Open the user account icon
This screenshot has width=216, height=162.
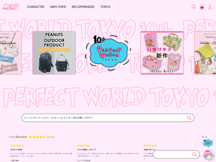click(210, 7)
